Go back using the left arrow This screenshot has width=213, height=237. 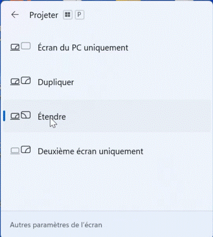[15, 15]
